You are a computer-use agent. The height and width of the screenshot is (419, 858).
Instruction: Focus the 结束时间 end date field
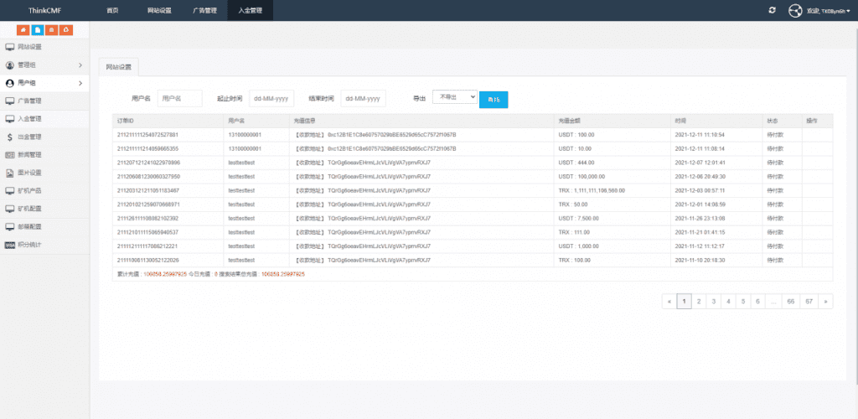[364, 98]
